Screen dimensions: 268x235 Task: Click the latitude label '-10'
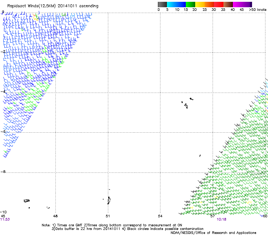coord(3,212)
